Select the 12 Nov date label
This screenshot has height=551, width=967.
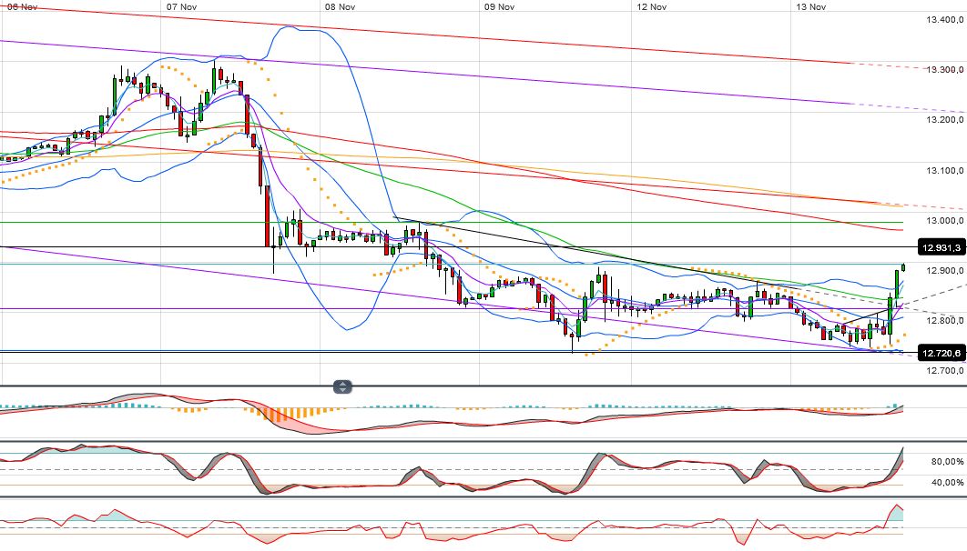coord(650,6)
